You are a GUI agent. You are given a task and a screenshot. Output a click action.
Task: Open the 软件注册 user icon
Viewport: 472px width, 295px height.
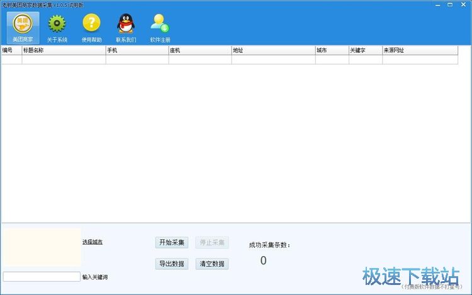160,28
